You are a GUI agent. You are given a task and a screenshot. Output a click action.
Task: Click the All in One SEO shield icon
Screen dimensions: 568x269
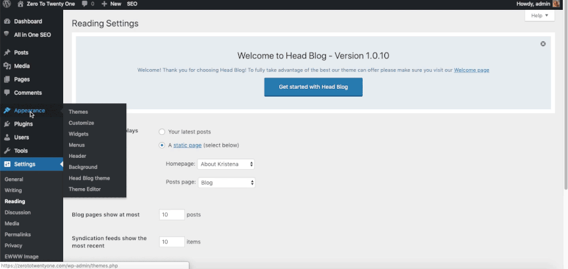7,34
